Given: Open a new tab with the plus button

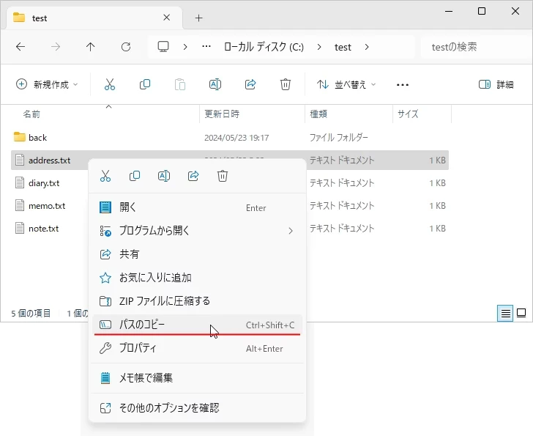Looking at the screenshot, I should click(199, 18).
